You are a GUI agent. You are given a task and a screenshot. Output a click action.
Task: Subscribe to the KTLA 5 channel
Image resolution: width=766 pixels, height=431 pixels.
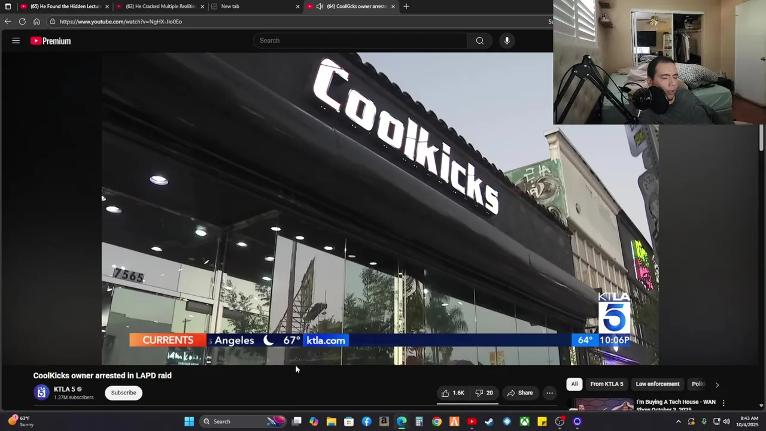[123, 393]
